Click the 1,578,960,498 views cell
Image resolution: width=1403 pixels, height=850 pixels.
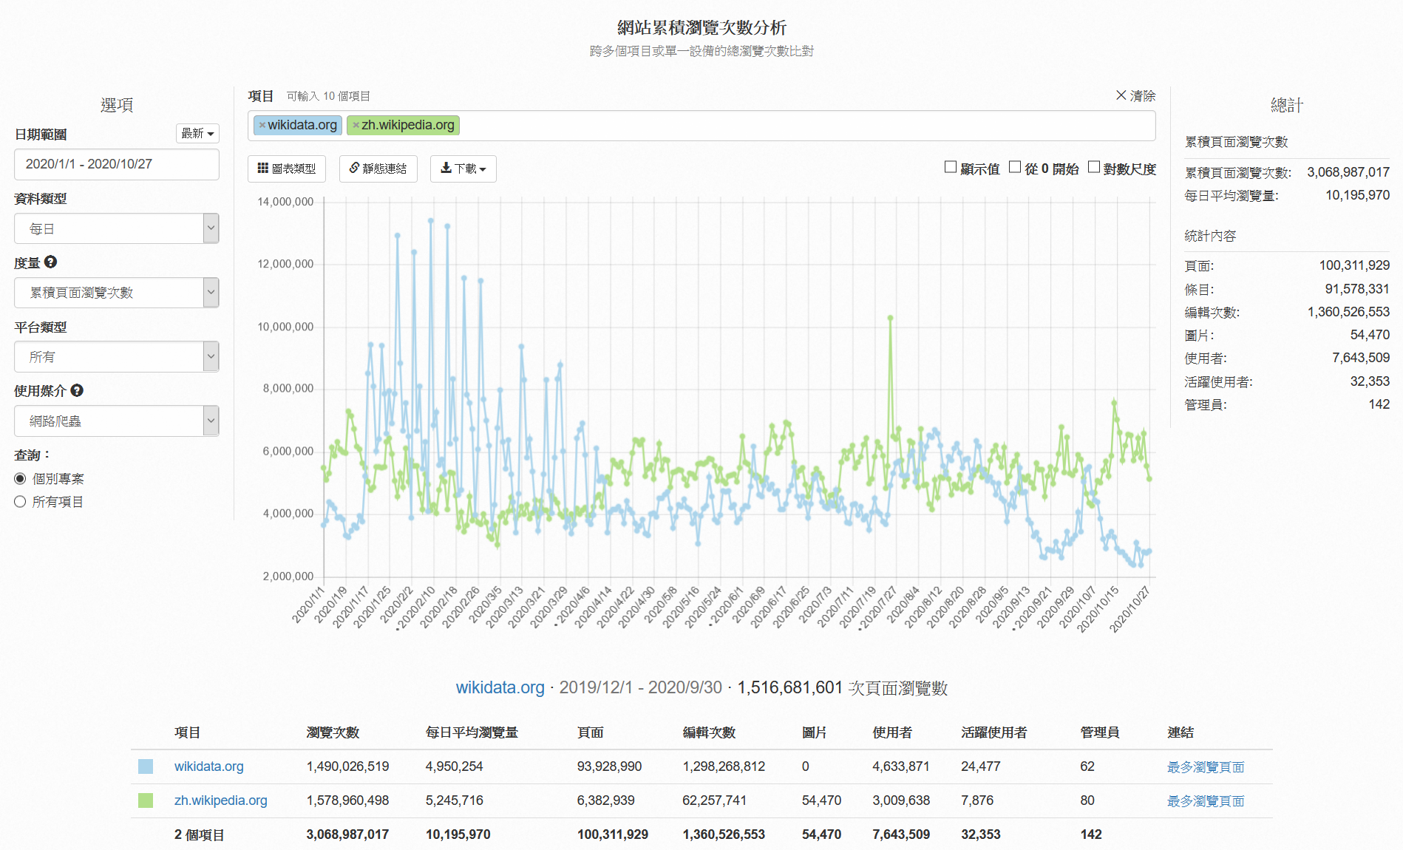pyautogui.click(x=347, y=800)
